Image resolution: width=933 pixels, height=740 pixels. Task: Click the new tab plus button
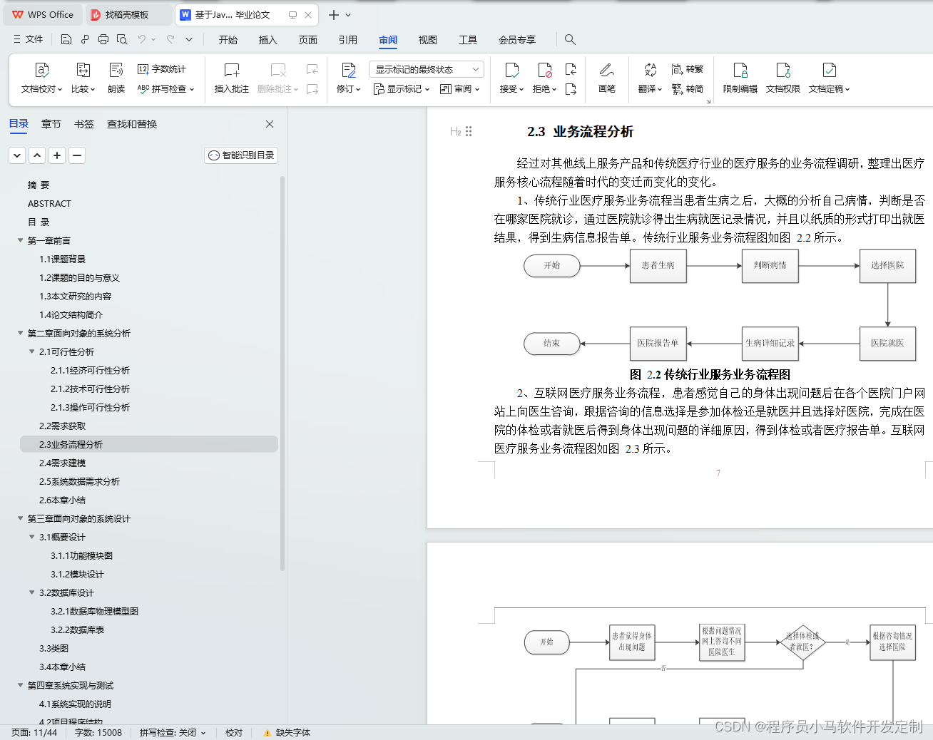click(333, 14)
